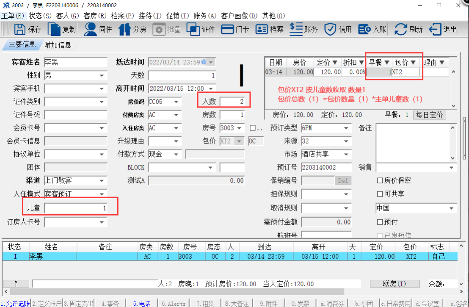Enable the 房价保密 checkbox

pyautogui.click(x=380, y=181)
